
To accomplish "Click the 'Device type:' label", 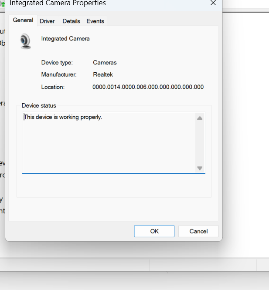I will click(x=57, y=63).
